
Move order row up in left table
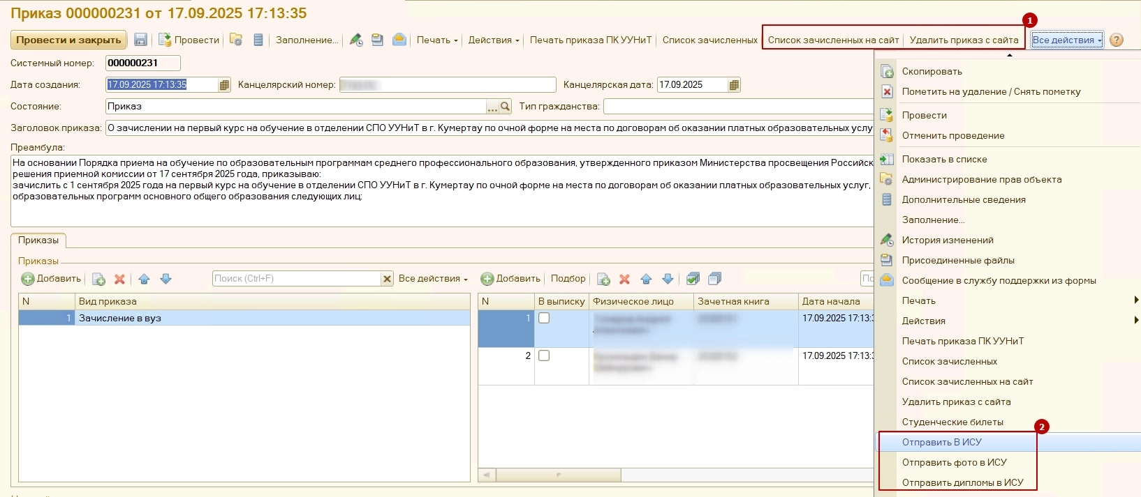144,279
